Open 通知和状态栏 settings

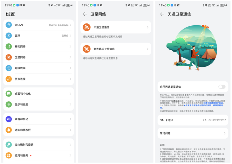(38, 130)
